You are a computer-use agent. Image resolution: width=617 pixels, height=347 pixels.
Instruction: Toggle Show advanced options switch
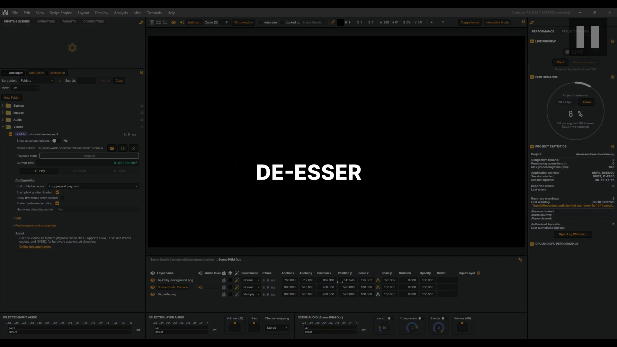point(56,141)
